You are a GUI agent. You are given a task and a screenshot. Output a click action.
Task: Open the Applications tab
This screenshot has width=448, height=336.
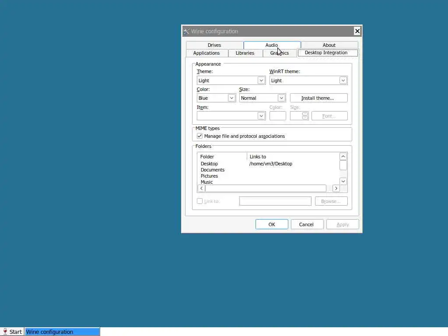coord(206,53)
